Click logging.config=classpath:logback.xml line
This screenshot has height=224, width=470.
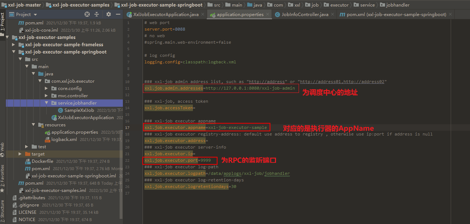[x=190, y=62]
